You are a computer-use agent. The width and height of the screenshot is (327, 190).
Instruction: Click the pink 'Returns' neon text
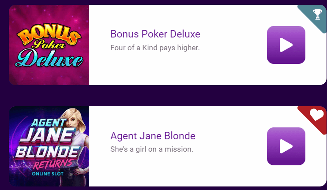[53, 164]
